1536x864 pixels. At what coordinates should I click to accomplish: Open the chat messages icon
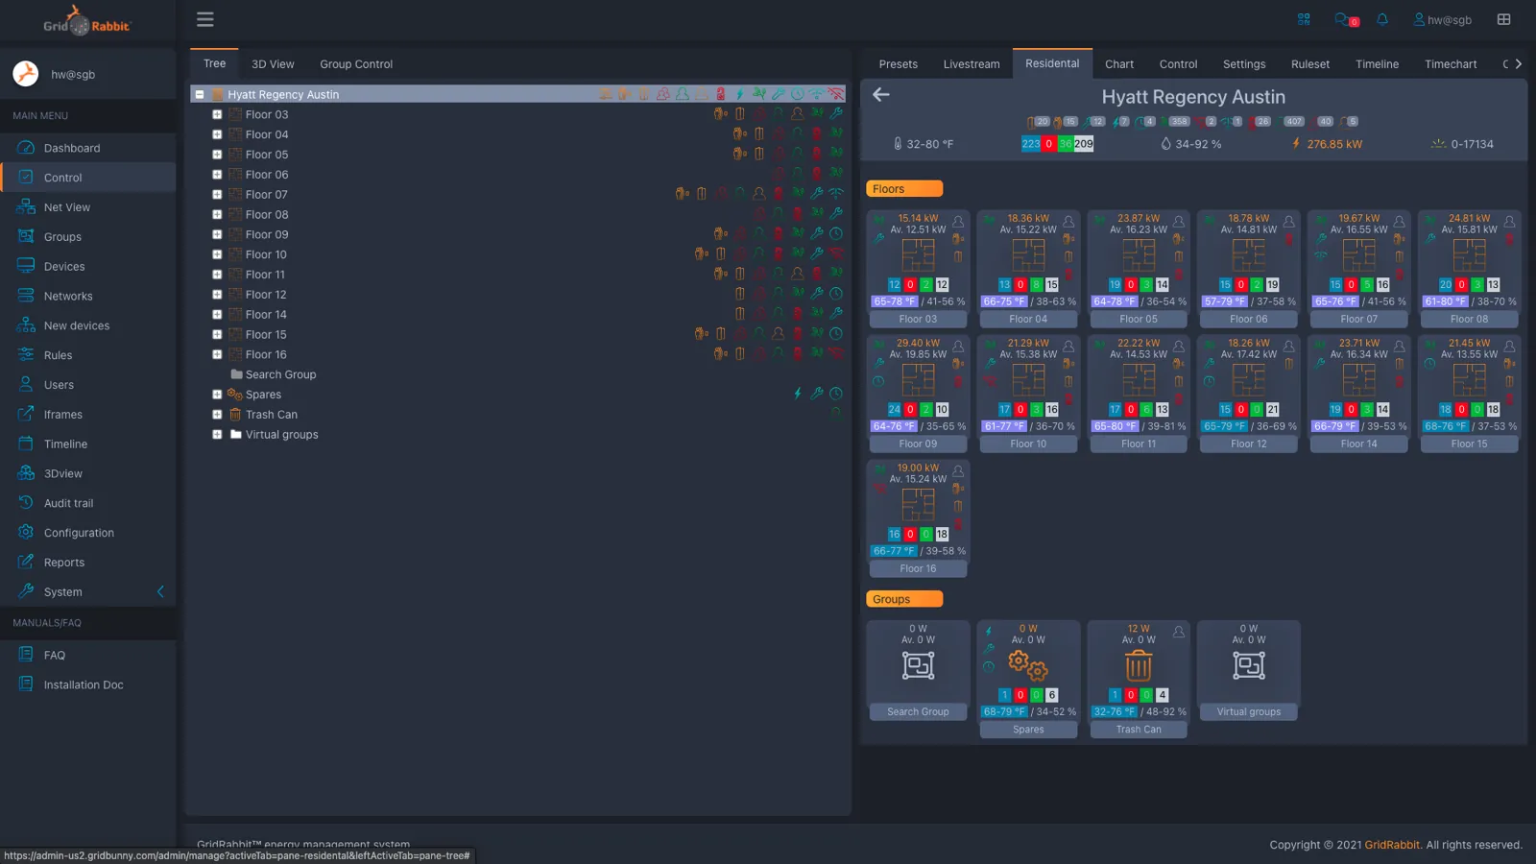tap(1342, 19)
